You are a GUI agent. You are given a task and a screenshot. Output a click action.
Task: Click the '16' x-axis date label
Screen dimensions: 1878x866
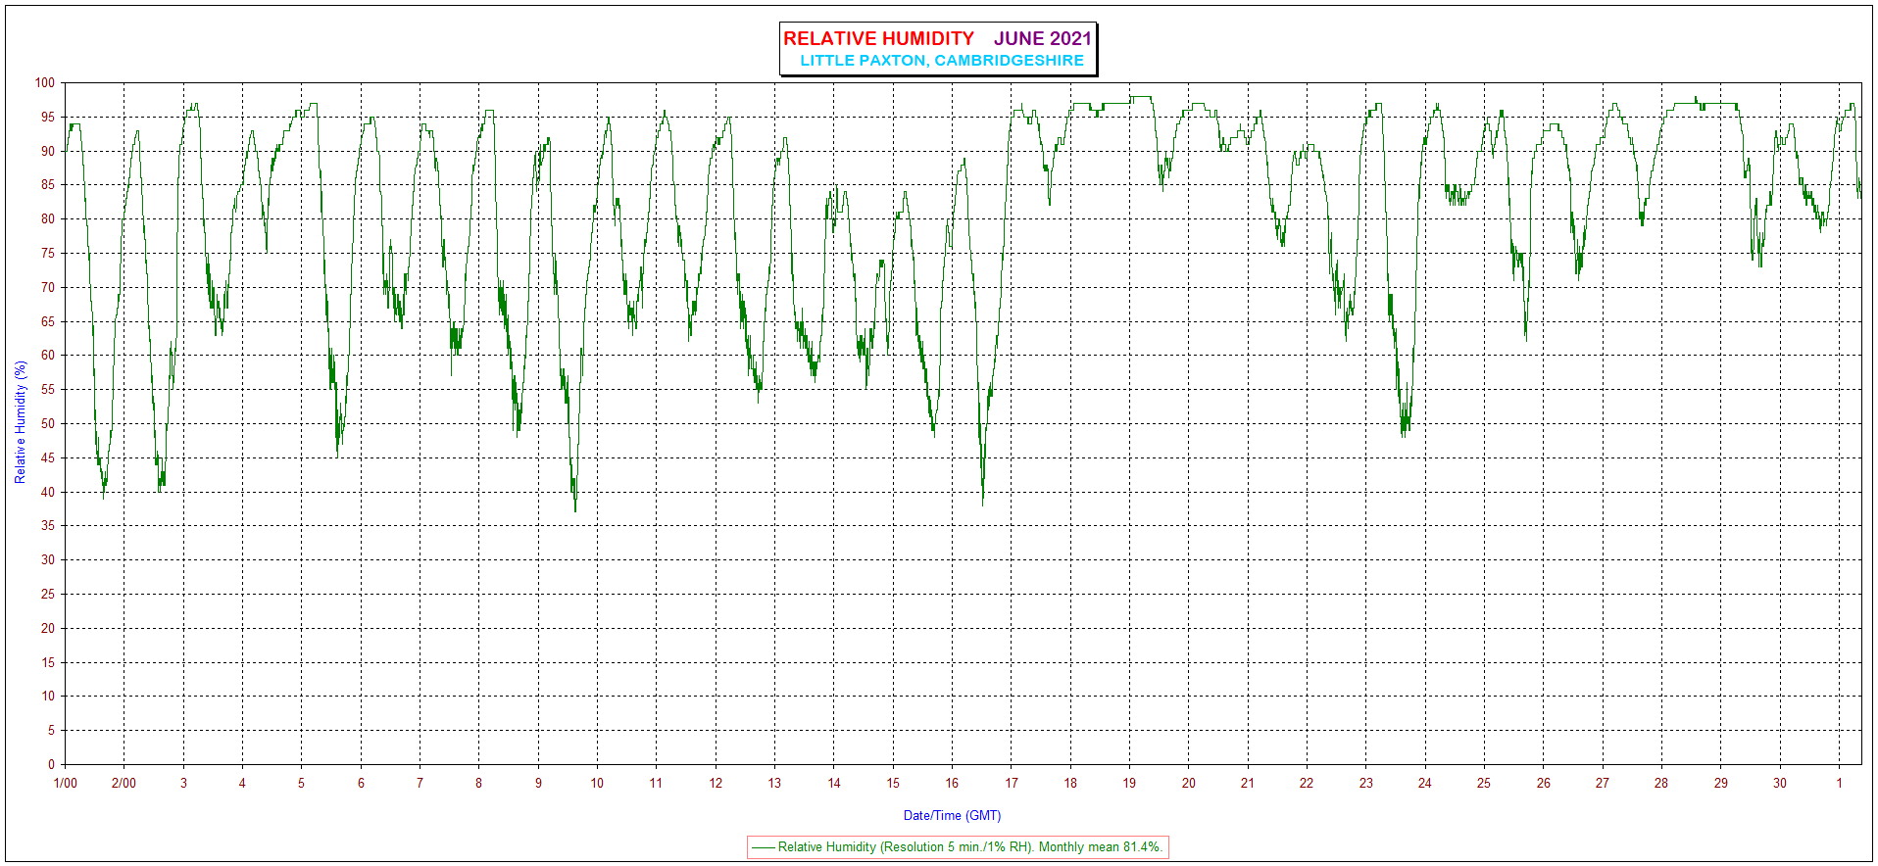point(952,783)
